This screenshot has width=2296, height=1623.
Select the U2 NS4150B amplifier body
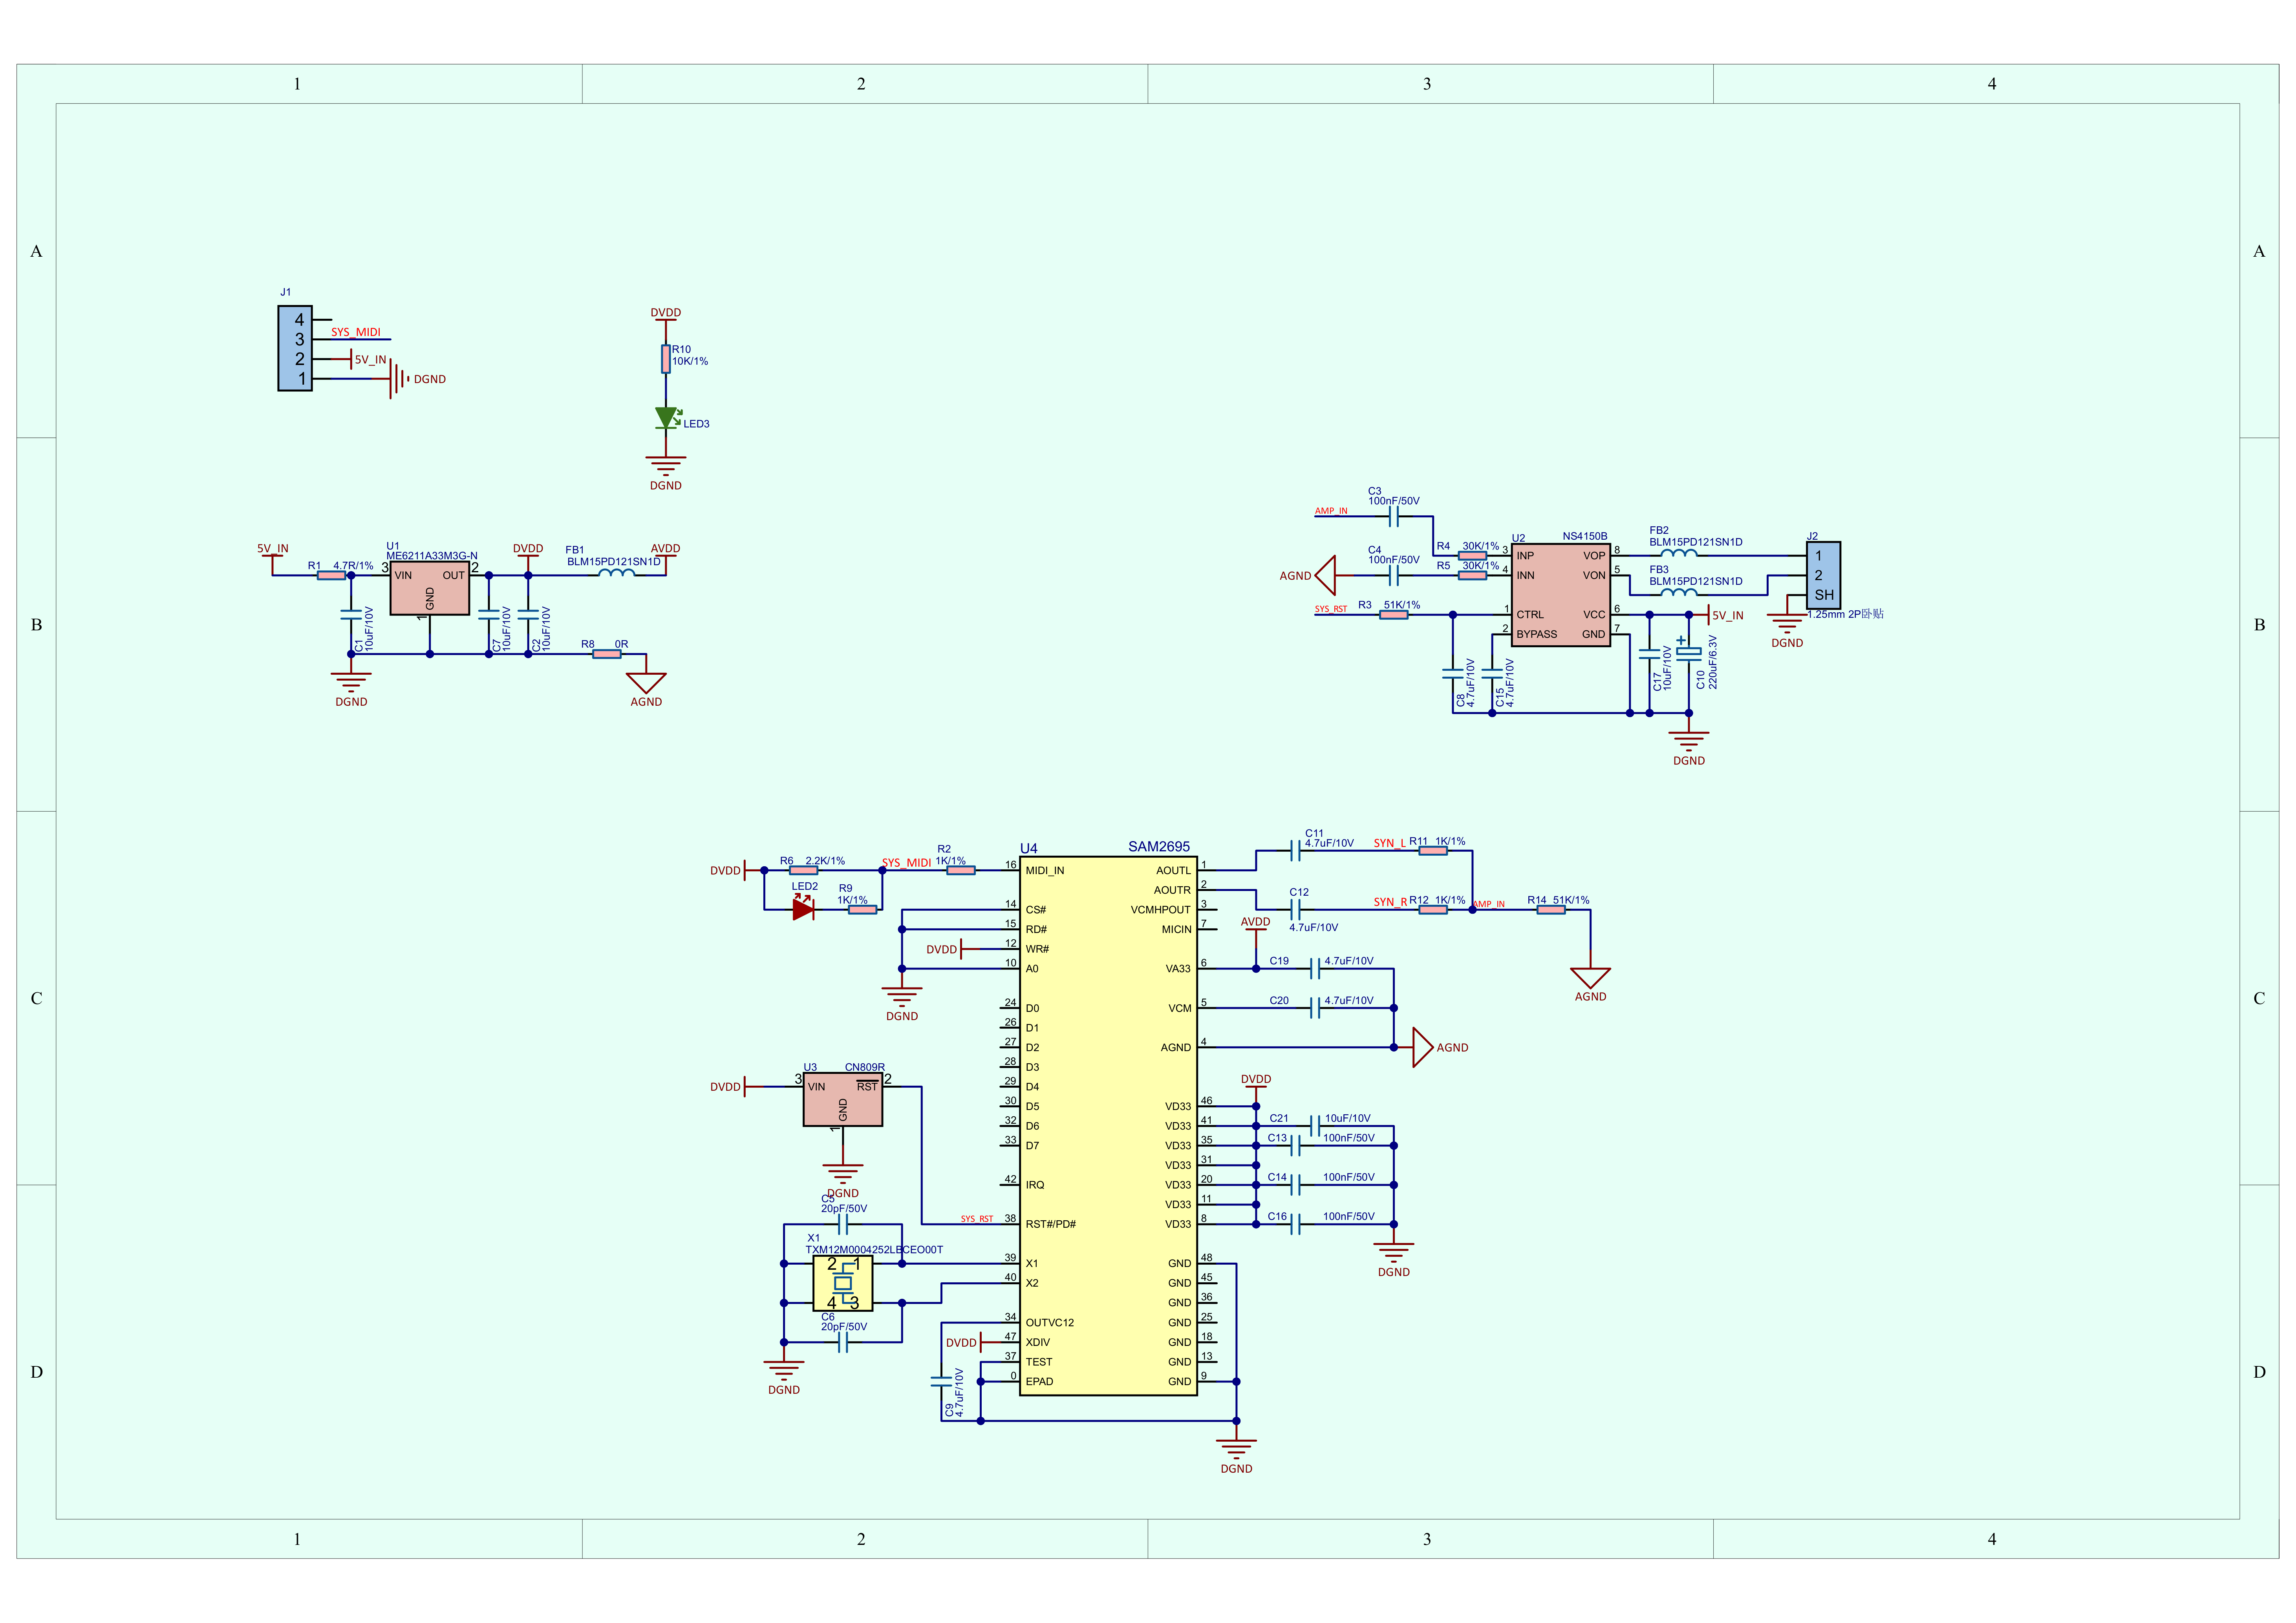pos(1560,595)
